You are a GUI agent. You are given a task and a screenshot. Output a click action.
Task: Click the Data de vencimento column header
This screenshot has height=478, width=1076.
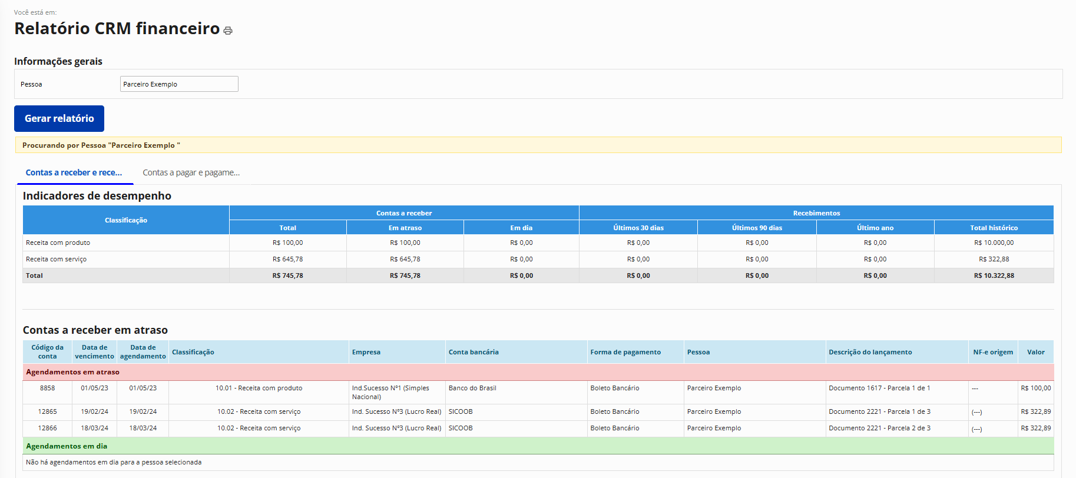pyautogui.click(x=94, y=352)
